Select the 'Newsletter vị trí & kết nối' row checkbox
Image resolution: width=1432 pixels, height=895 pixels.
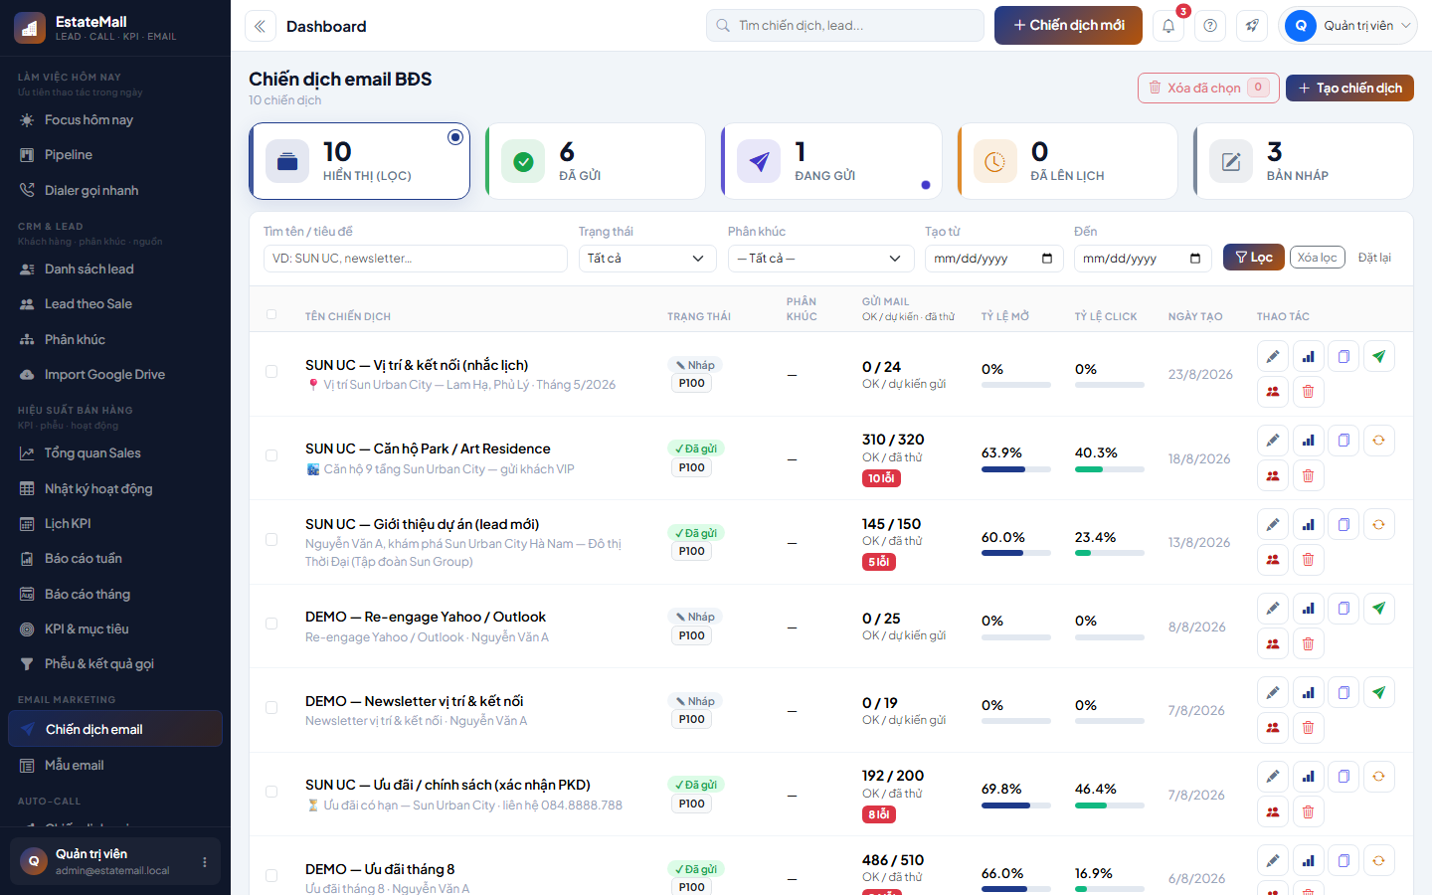point(271,707)
